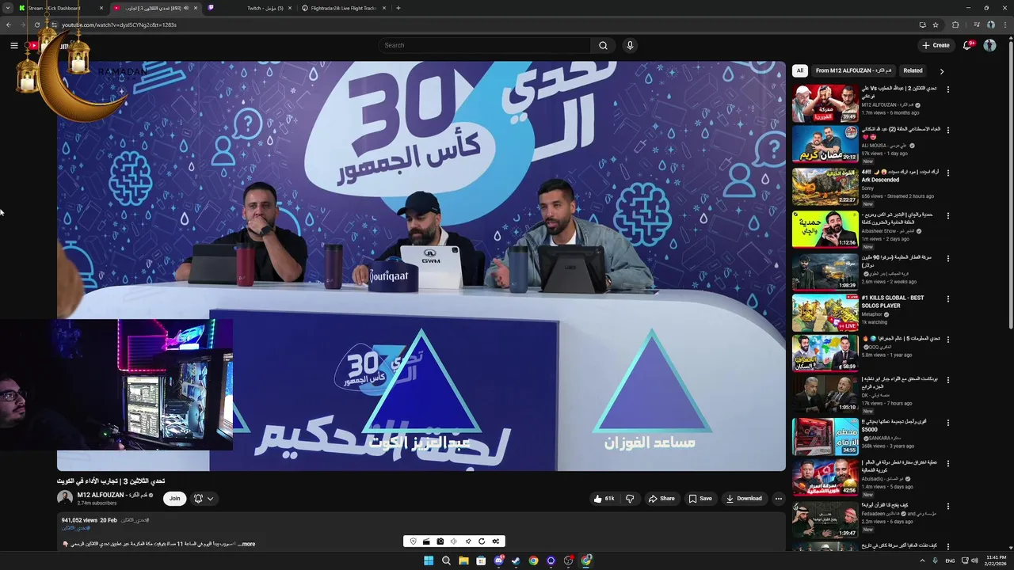Open options for first recommended video (39:49)
This screenshot has height=570, width=1014.
pos(947,89)
